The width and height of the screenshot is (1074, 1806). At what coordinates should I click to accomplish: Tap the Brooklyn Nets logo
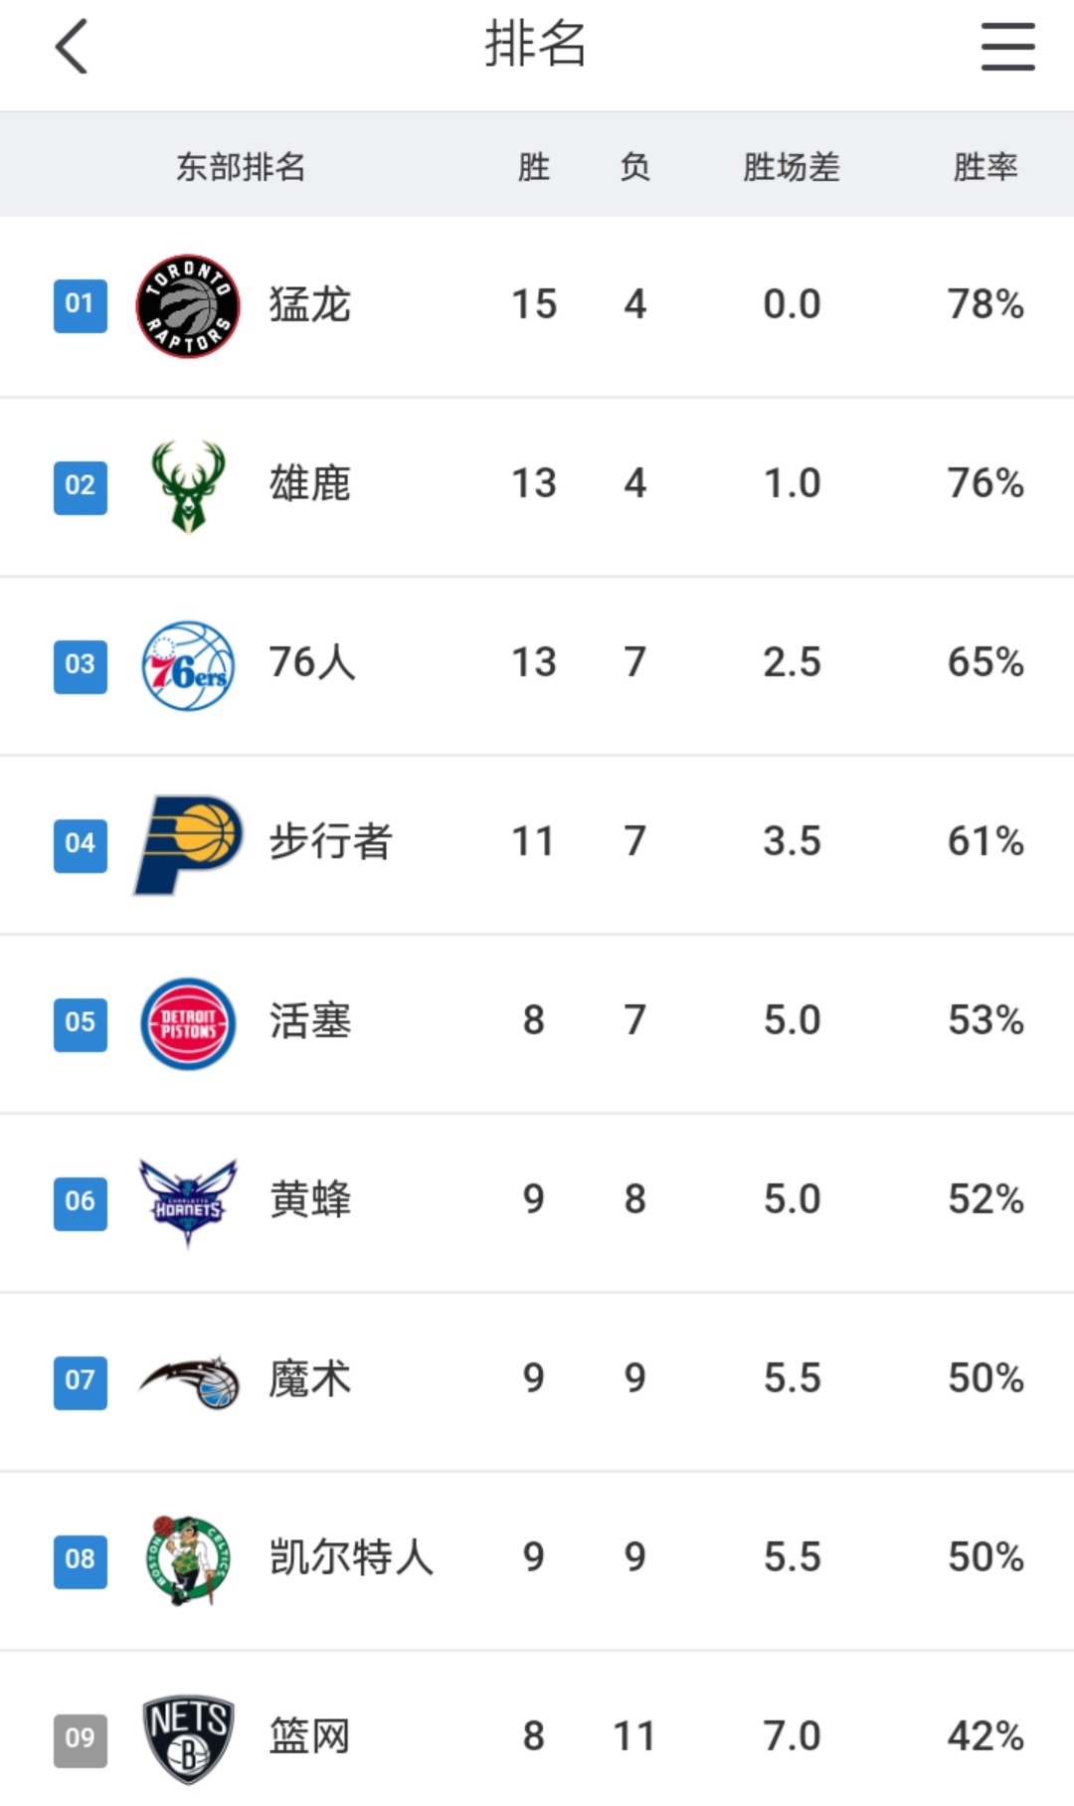(x=188, y=1738)
